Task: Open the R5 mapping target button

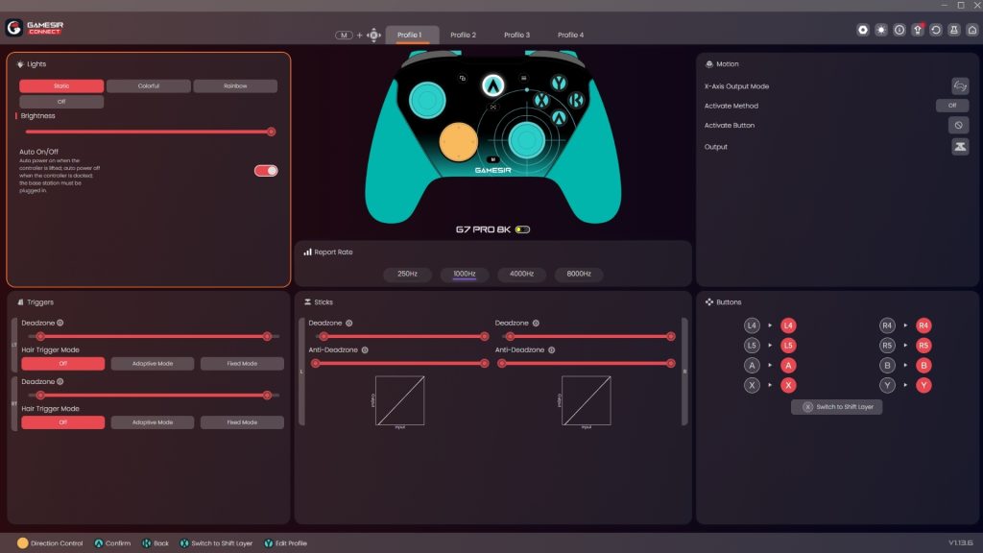Action: click(x=923, y=346)
